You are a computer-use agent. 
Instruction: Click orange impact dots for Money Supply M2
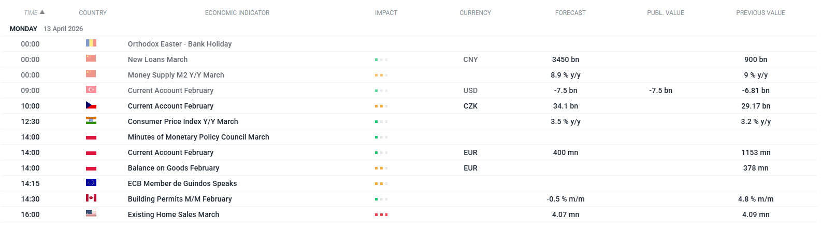381,75
